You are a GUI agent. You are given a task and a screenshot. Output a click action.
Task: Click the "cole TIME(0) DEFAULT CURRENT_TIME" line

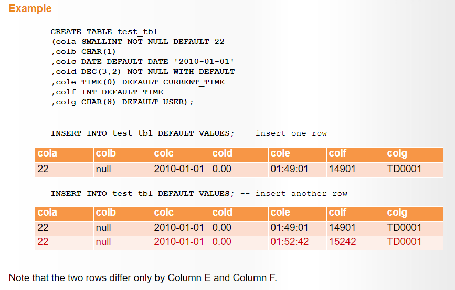(138, 82)
